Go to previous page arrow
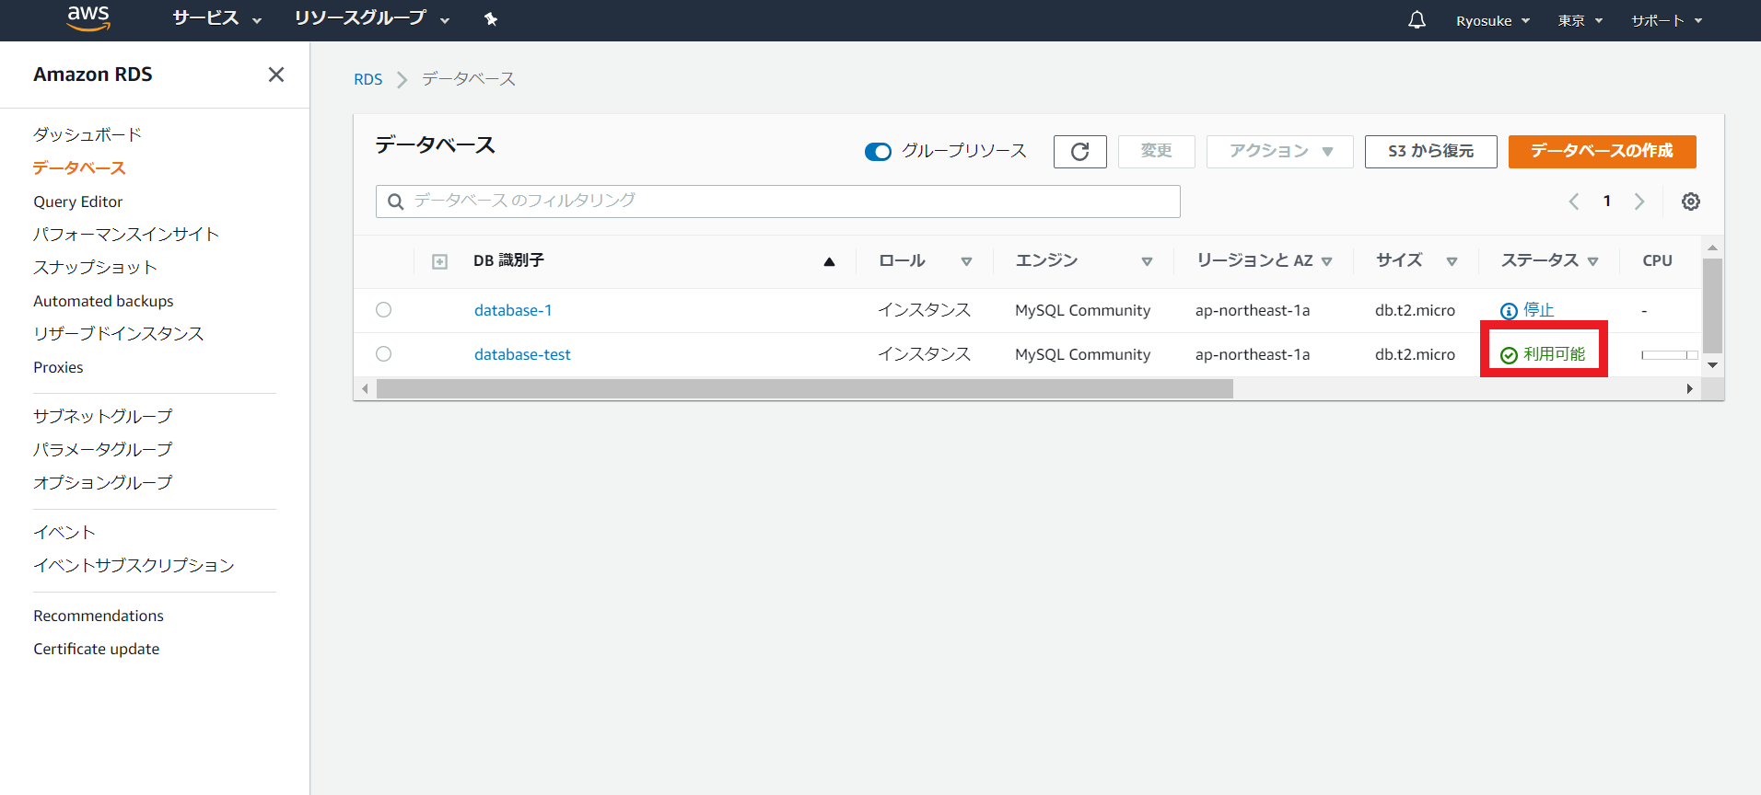The image size is (1761, 795). pyautogui.click(x=1574, y=202)
